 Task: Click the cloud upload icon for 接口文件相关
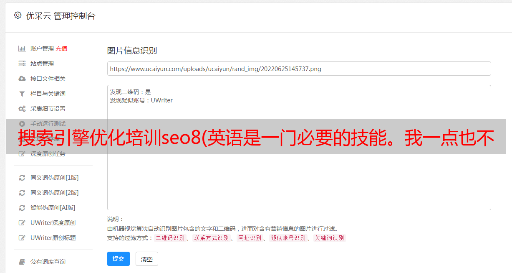22,79
